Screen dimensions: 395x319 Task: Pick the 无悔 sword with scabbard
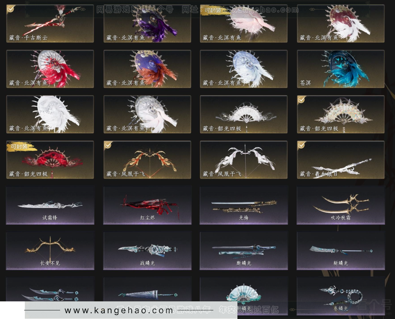(x=244, y=205)
